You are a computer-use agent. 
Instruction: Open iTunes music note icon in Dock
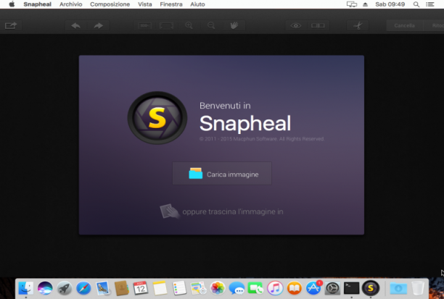point(275,288)
